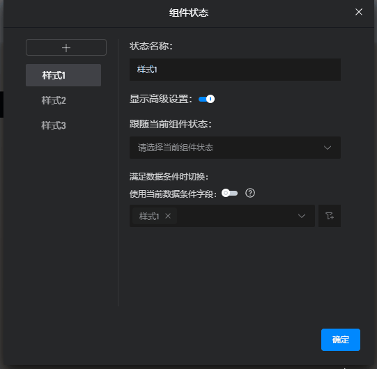This screenshot has width=377, height=369.
Task: Click the plus icon to add state
Action: point(66,48)
